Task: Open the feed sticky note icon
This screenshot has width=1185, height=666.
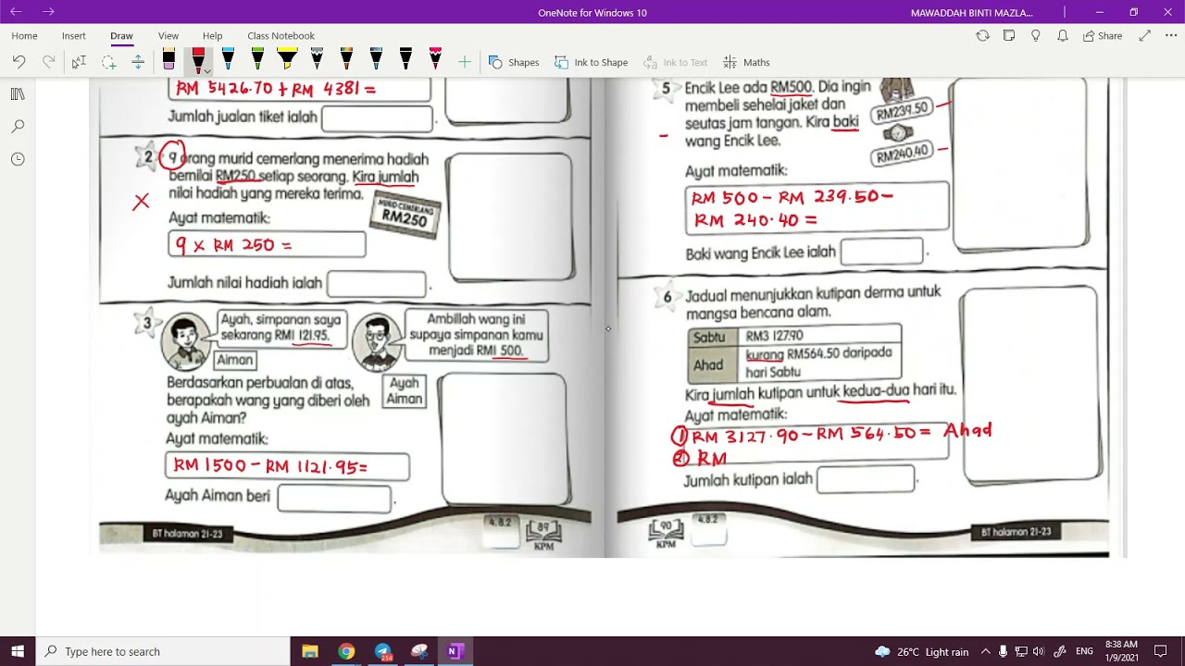Action: pyautogui.click(x=1009, y=35)
